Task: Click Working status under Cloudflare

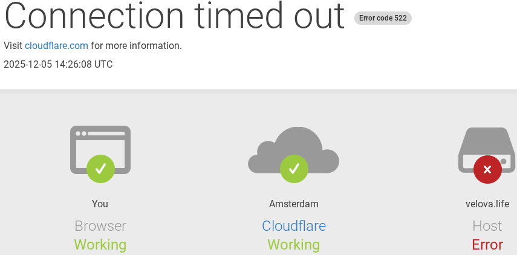Action: coord(294,245)
